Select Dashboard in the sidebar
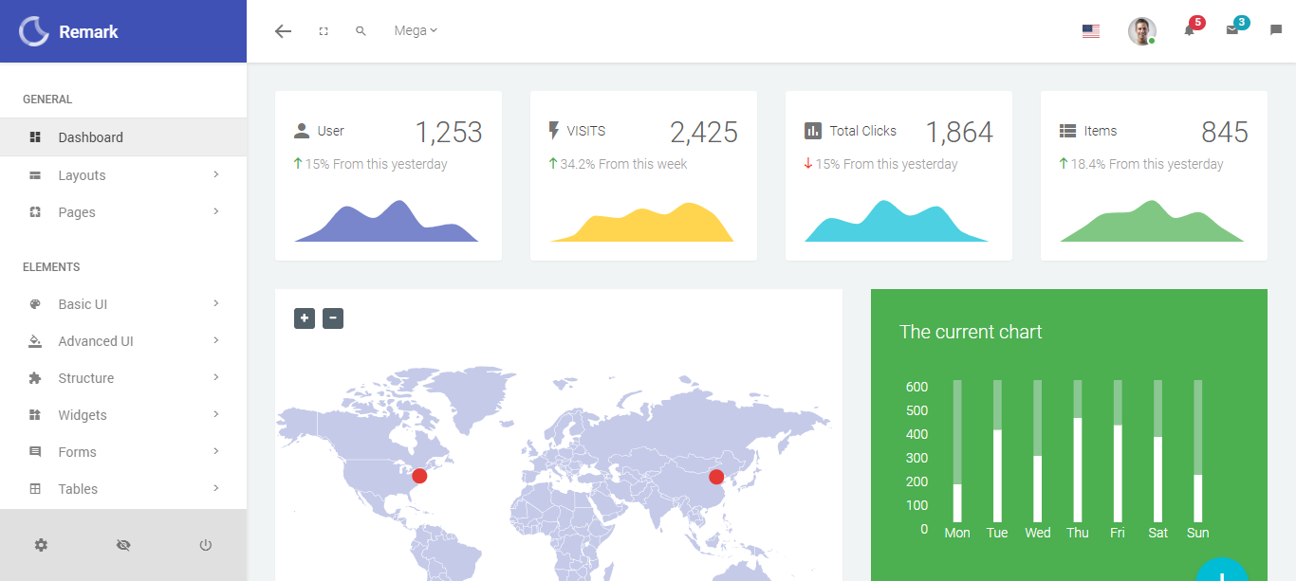 (x=123, y=137)
